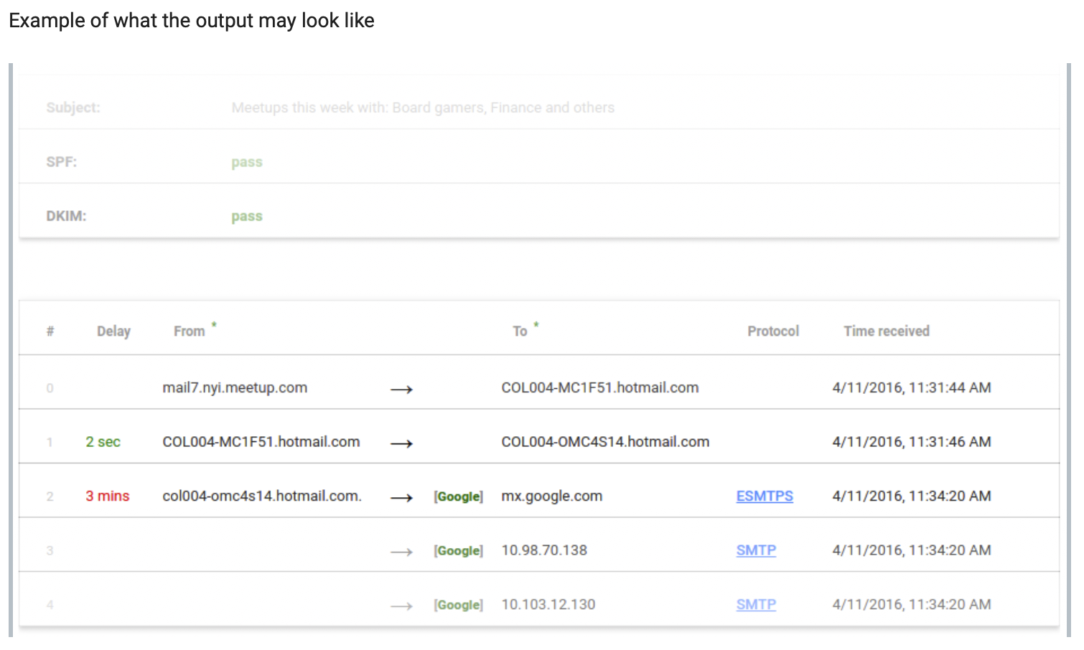Open SMTP link for 10.98.70.138

coord(756,550)
